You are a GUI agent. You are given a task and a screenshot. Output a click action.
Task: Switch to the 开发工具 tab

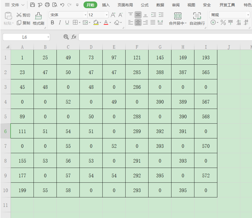coord(227,5)
